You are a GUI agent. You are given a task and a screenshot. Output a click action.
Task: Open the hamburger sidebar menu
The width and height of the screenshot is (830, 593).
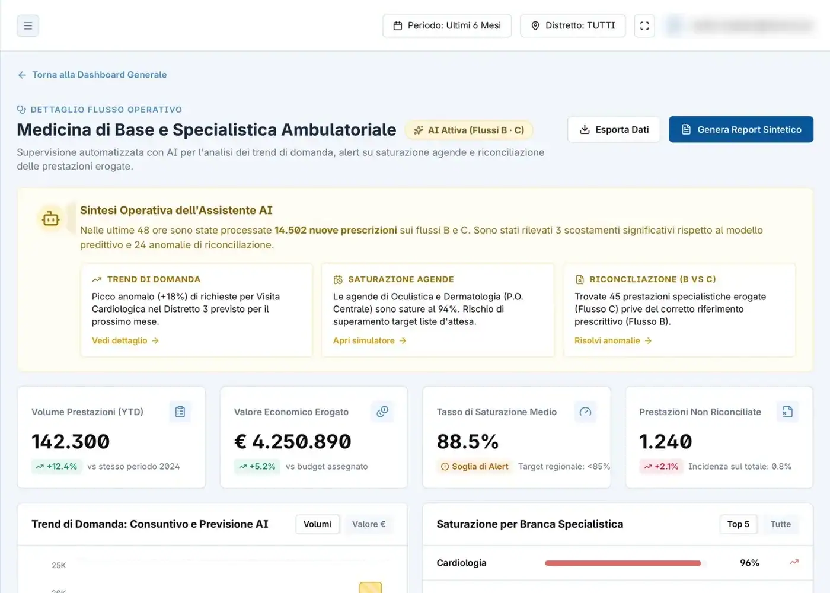pos(28,25)
